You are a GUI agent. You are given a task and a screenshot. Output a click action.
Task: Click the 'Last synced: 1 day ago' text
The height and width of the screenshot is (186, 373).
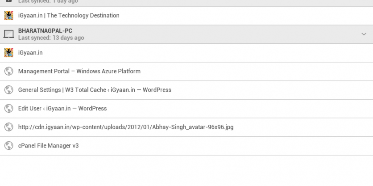click(48, 2)
